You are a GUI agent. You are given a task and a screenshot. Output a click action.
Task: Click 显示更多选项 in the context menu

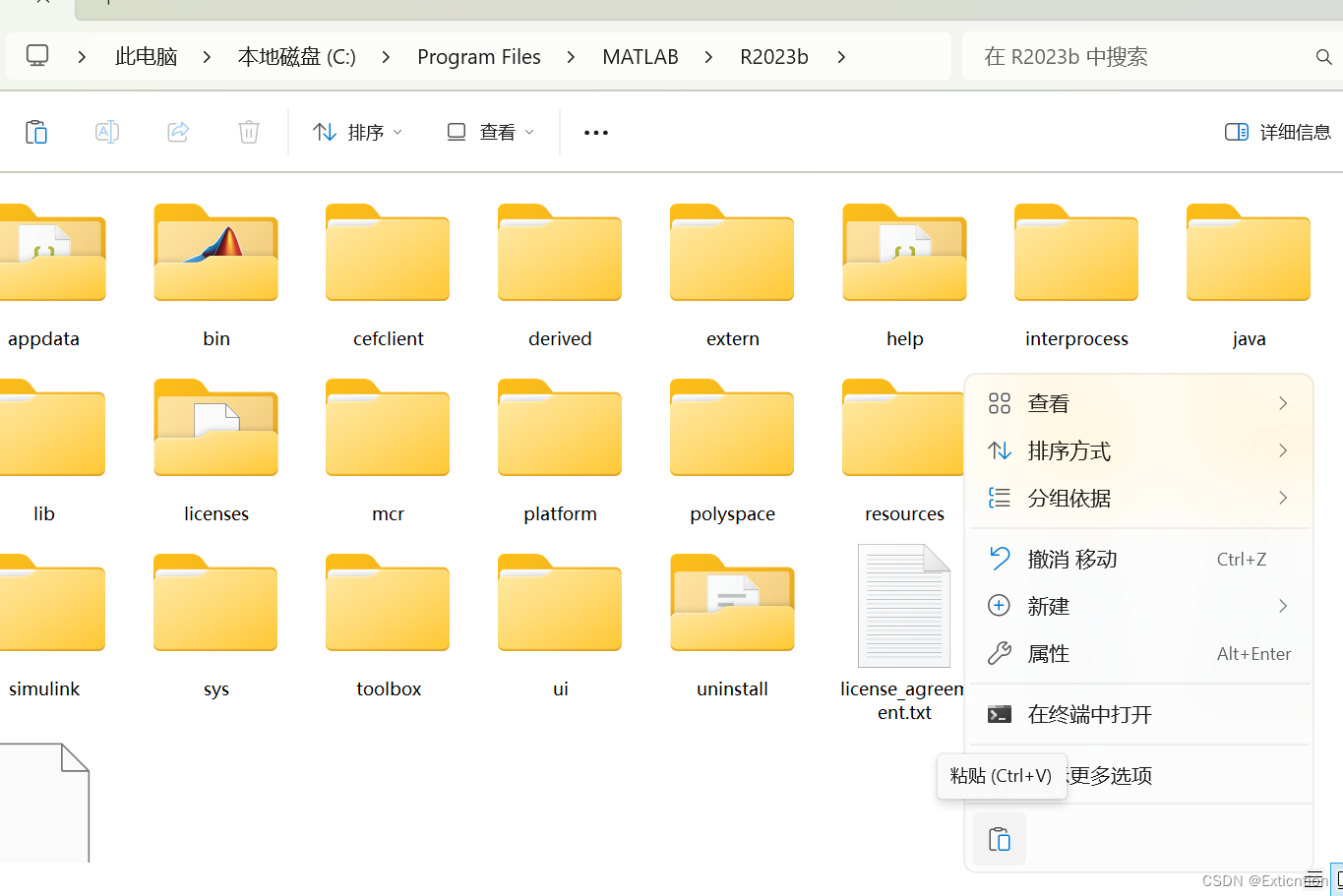pos(1108,775)
